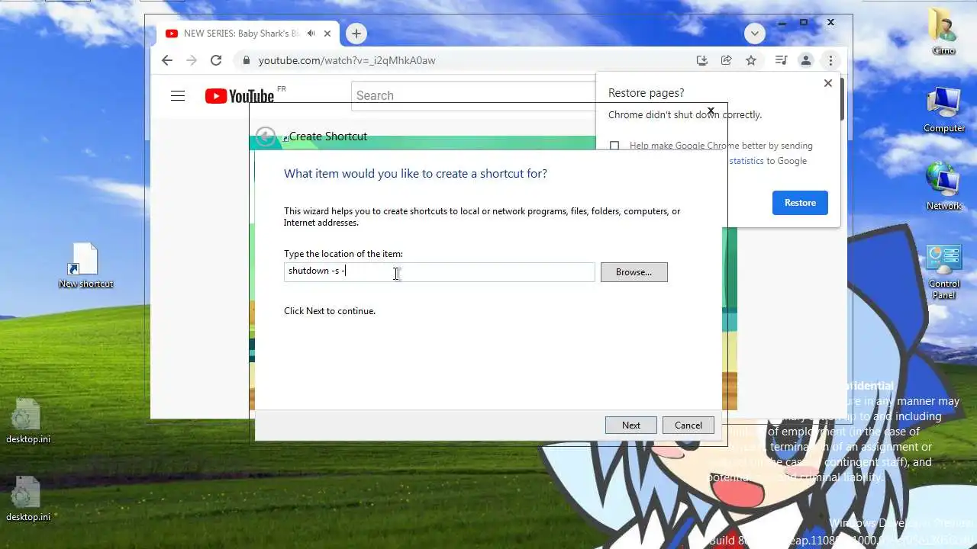Image resolution: width=977 pixels, height=549 pixels.
Task: Select Control Panel desktop icon
Action: [x=943, y=272]
